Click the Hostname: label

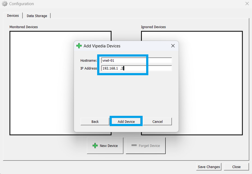(x=89, y=61)
